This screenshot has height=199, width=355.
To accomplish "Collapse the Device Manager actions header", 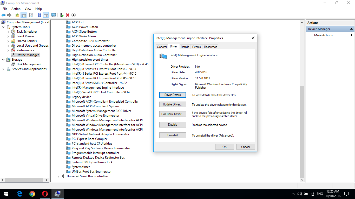I will tap(351, 29).
